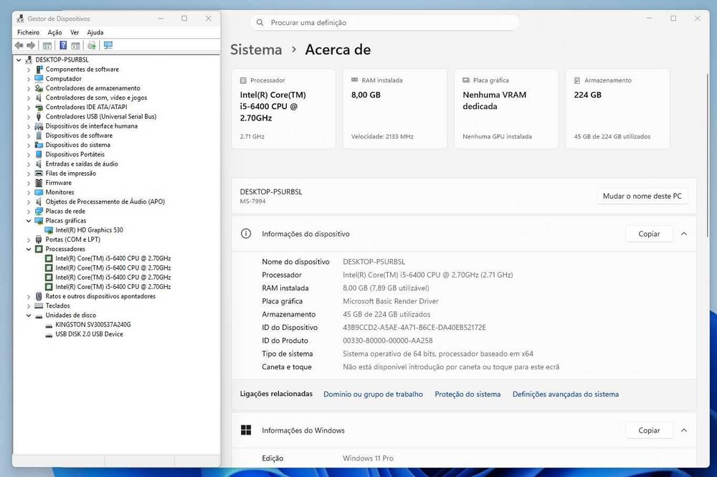Collapse the Informações do dispositivo section chevron
This screenshot has height=477, width=717.
683,234
